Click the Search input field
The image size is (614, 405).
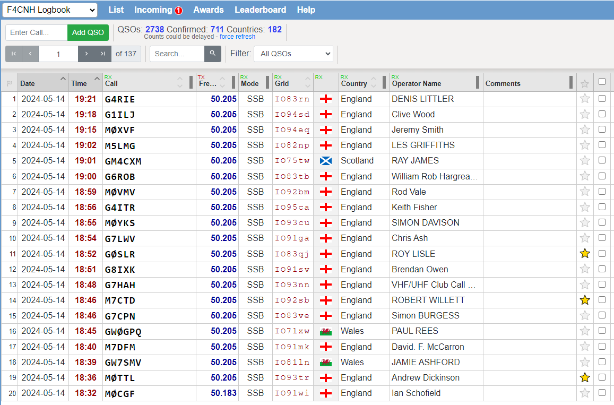[177, 54]
